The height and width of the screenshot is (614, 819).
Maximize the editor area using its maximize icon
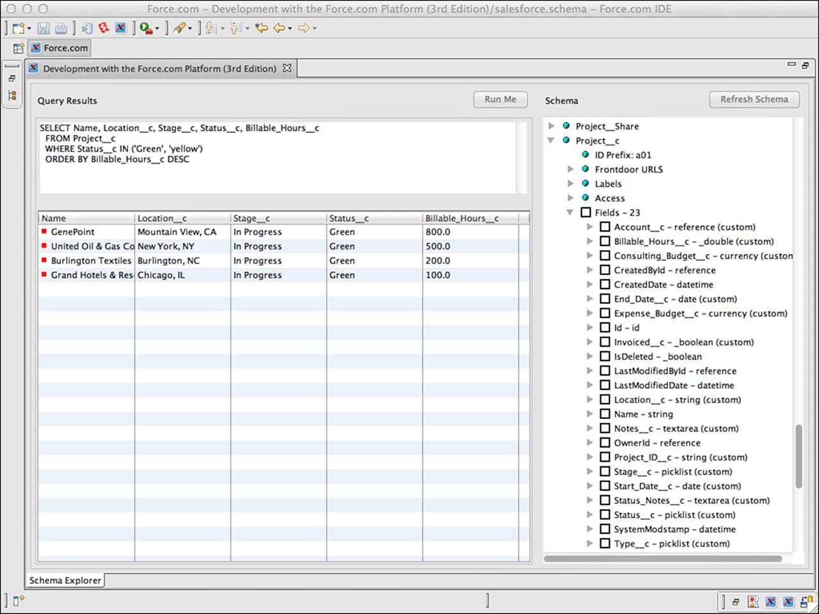click(805, 65)
